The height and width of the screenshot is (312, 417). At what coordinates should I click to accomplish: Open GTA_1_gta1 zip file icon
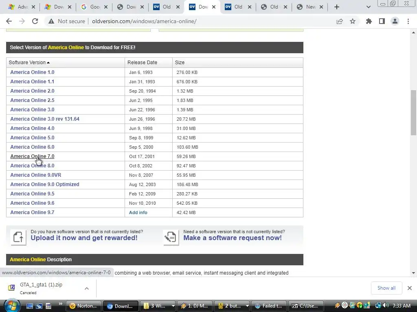11,288
